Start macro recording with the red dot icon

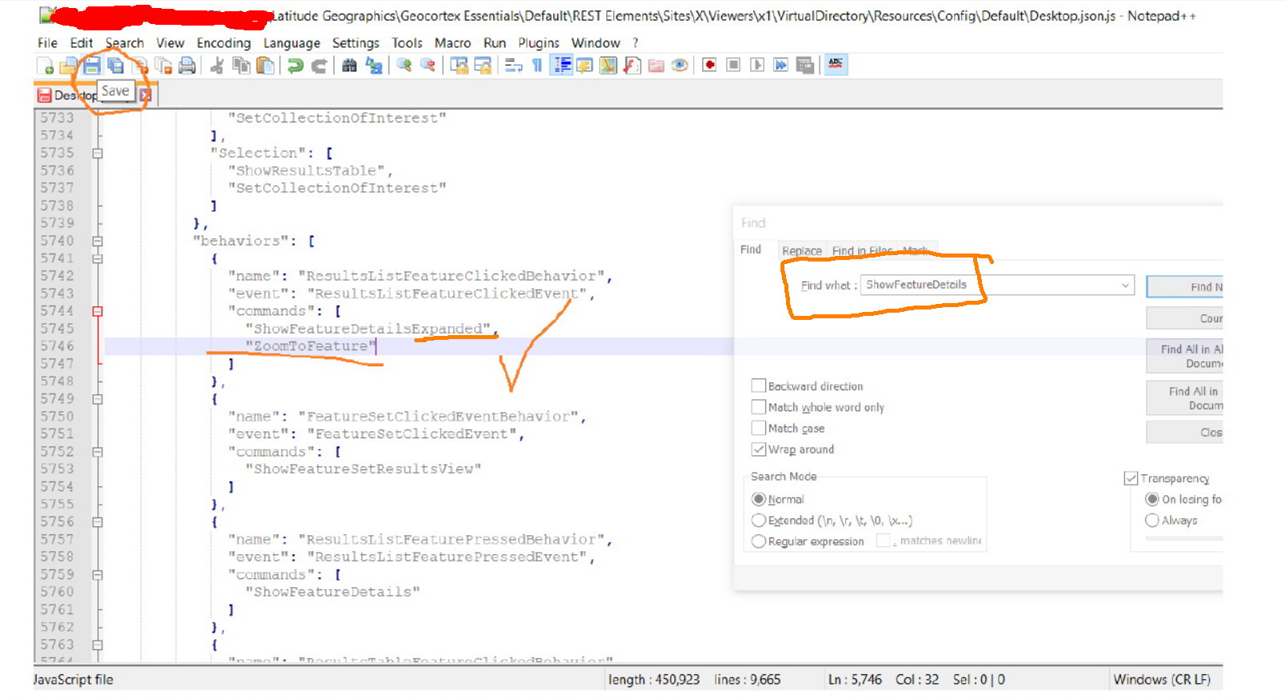pyautogui.click(x=709, y=65)
